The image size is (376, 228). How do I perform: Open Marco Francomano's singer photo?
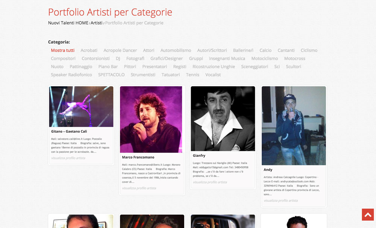pyautogui.click(x=151, y=119)
